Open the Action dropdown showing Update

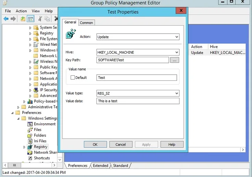tap(138, 37)
